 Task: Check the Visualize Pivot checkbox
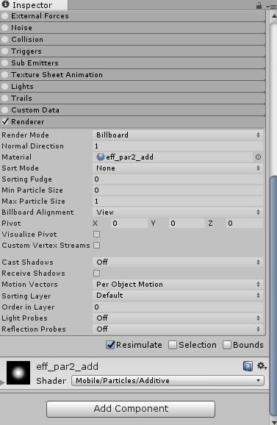(97, 234)
